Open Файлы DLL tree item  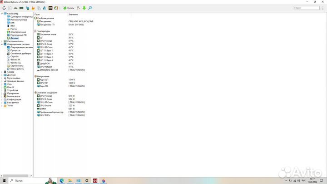[x=15, y=63]
